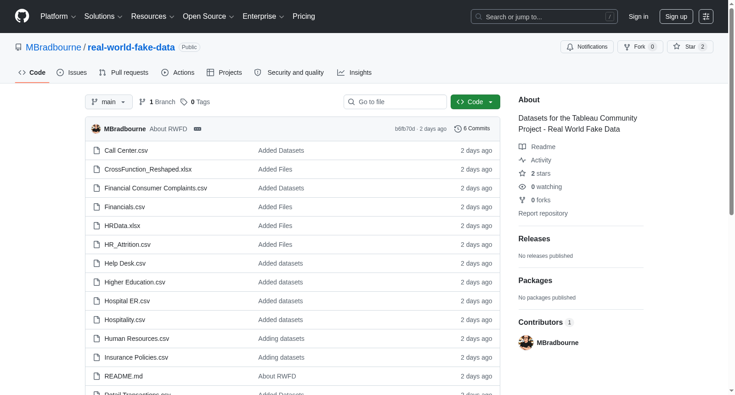Open the Help Desk.csv file
The image size is (735, 395).
click(125, 263)
